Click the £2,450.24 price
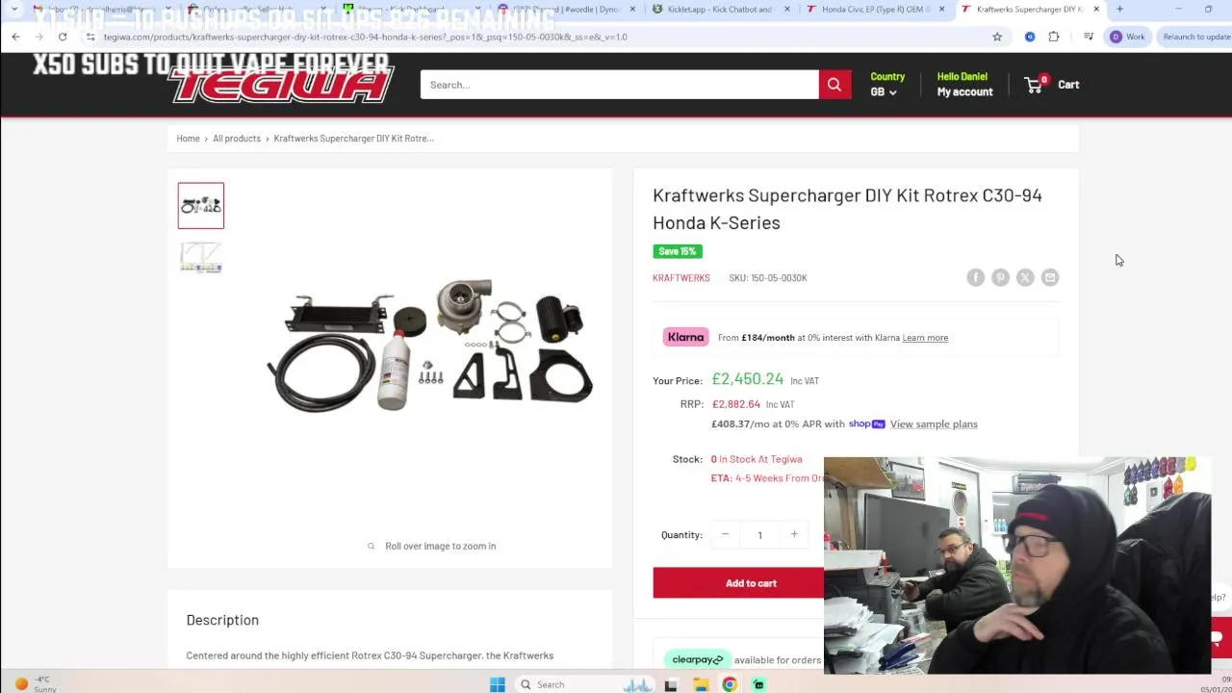 pos(748,379)
